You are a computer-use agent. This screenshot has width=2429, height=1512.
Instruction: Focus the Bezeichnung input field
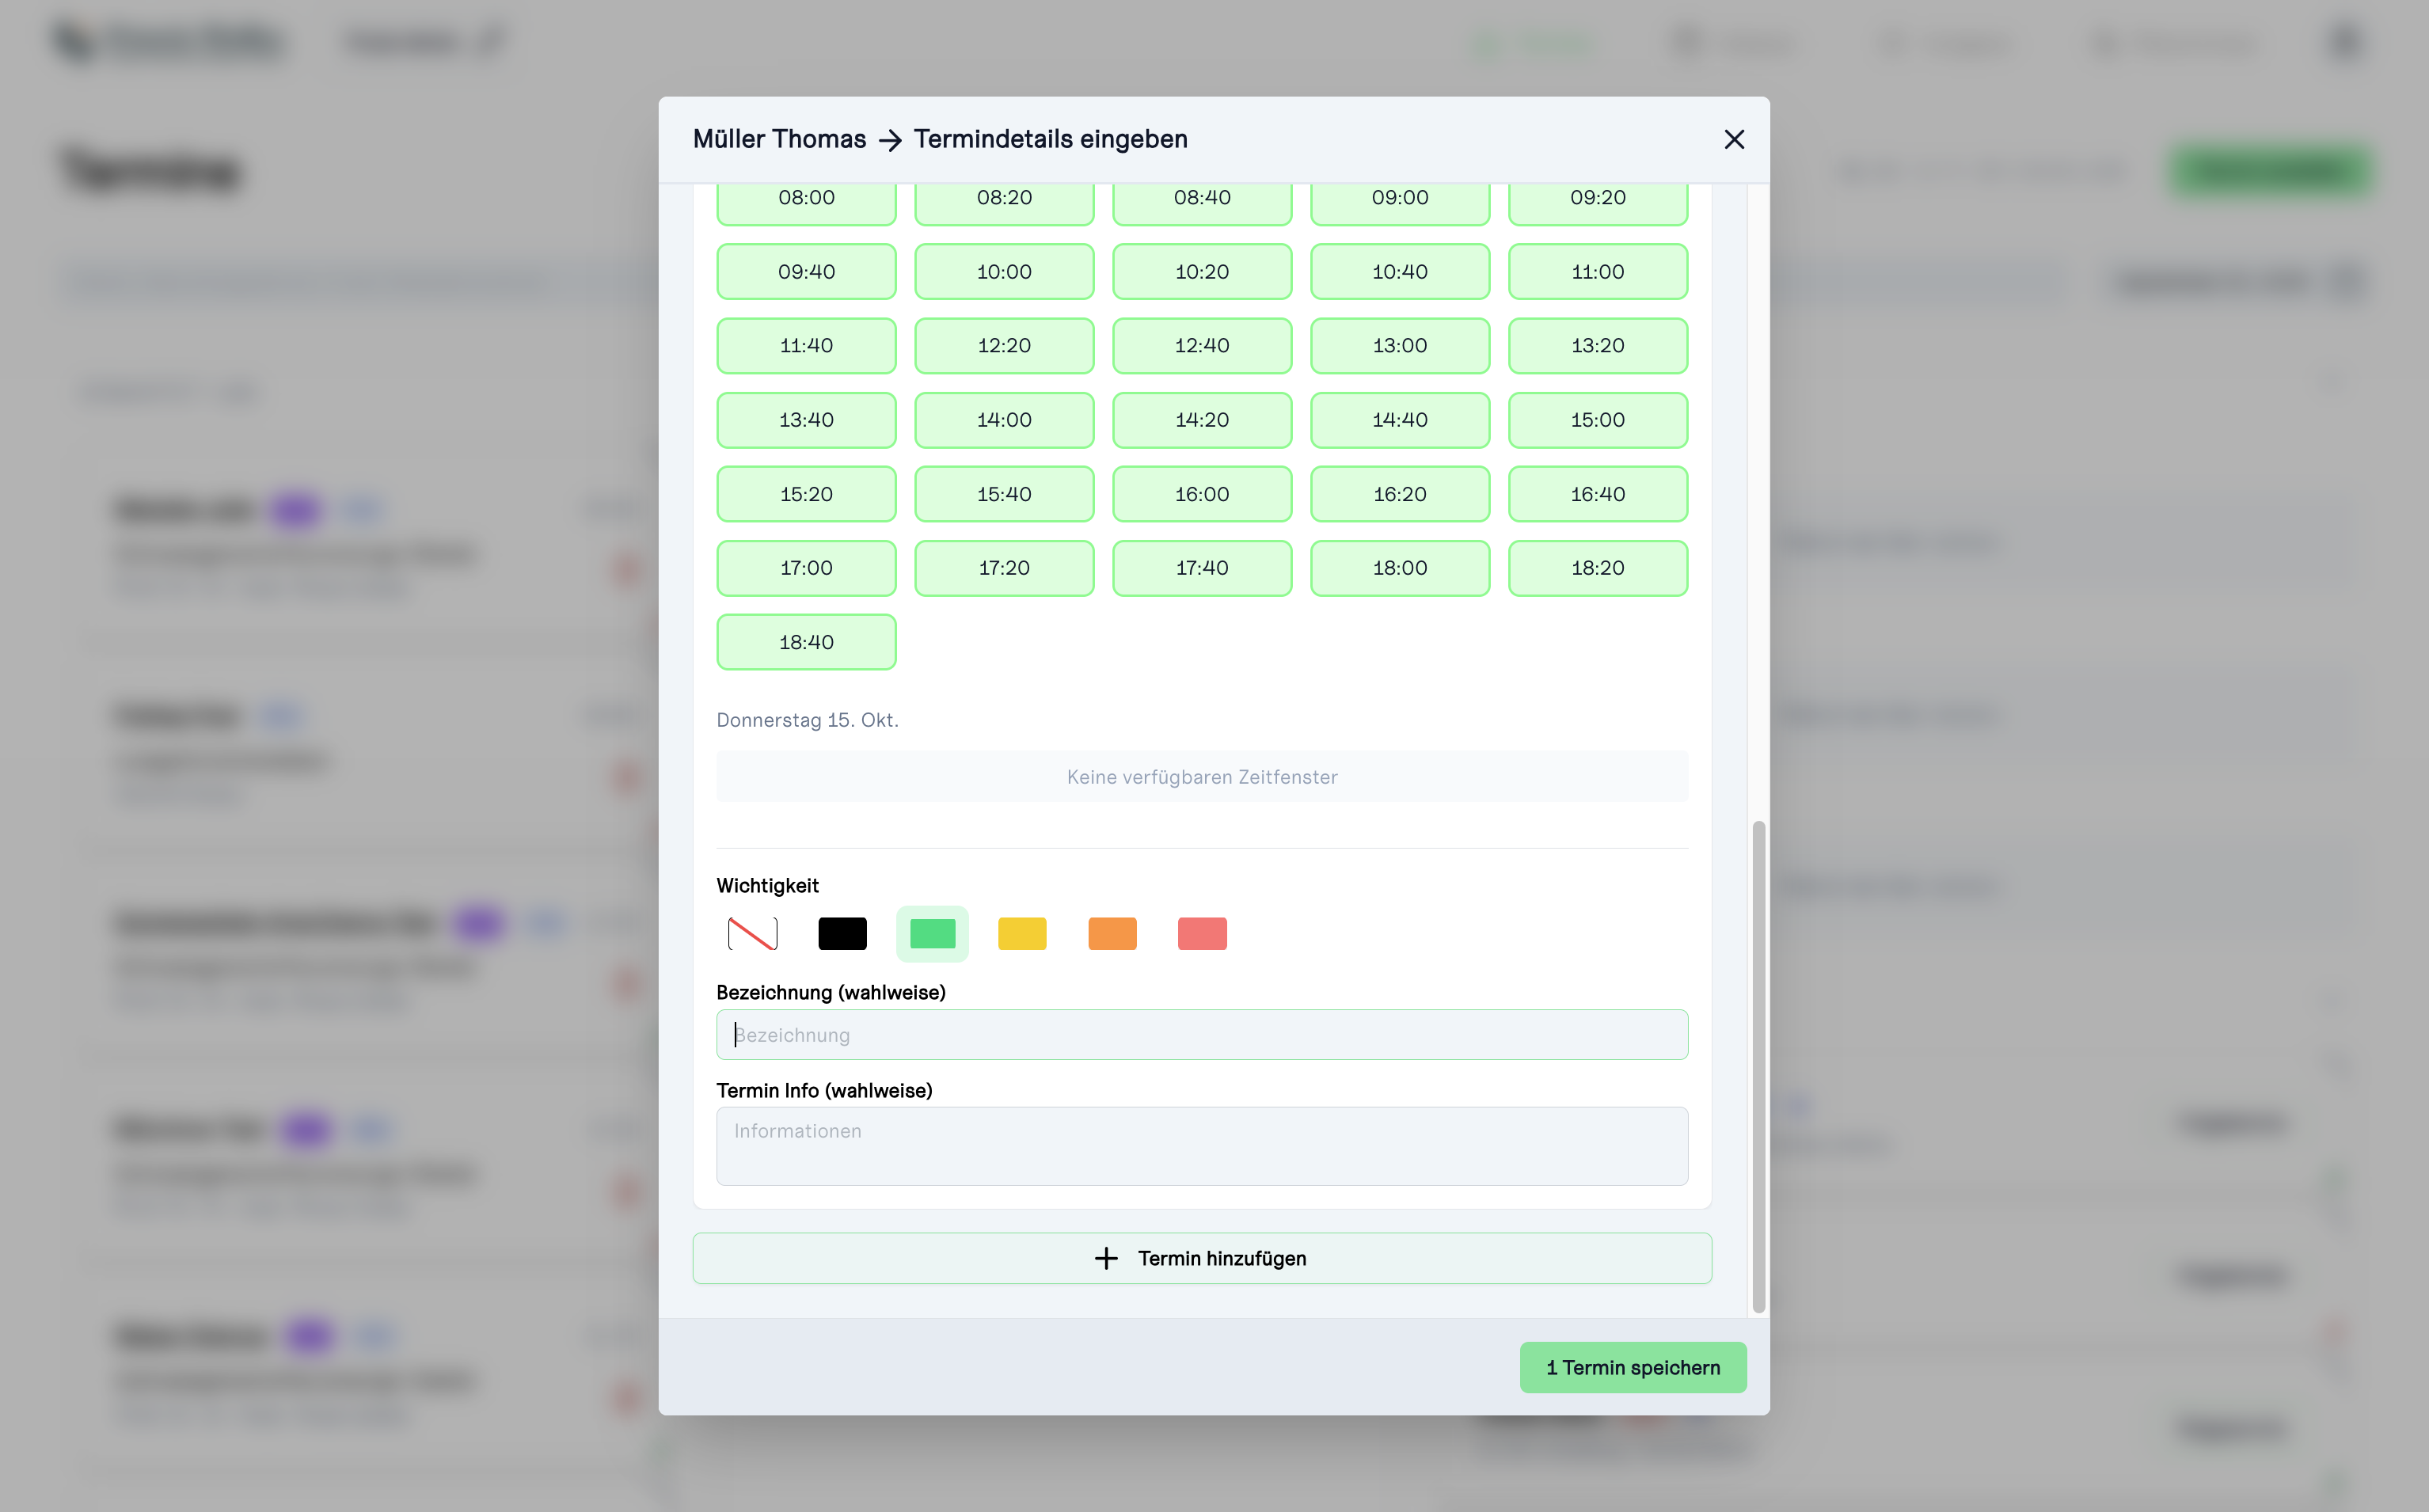(x=1202, y=1034)
